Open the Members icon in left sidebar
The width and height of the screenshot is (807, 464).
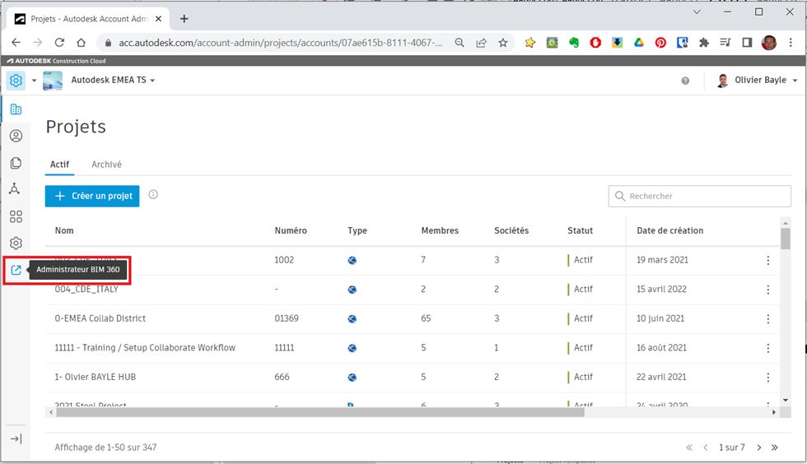point(16,136)
